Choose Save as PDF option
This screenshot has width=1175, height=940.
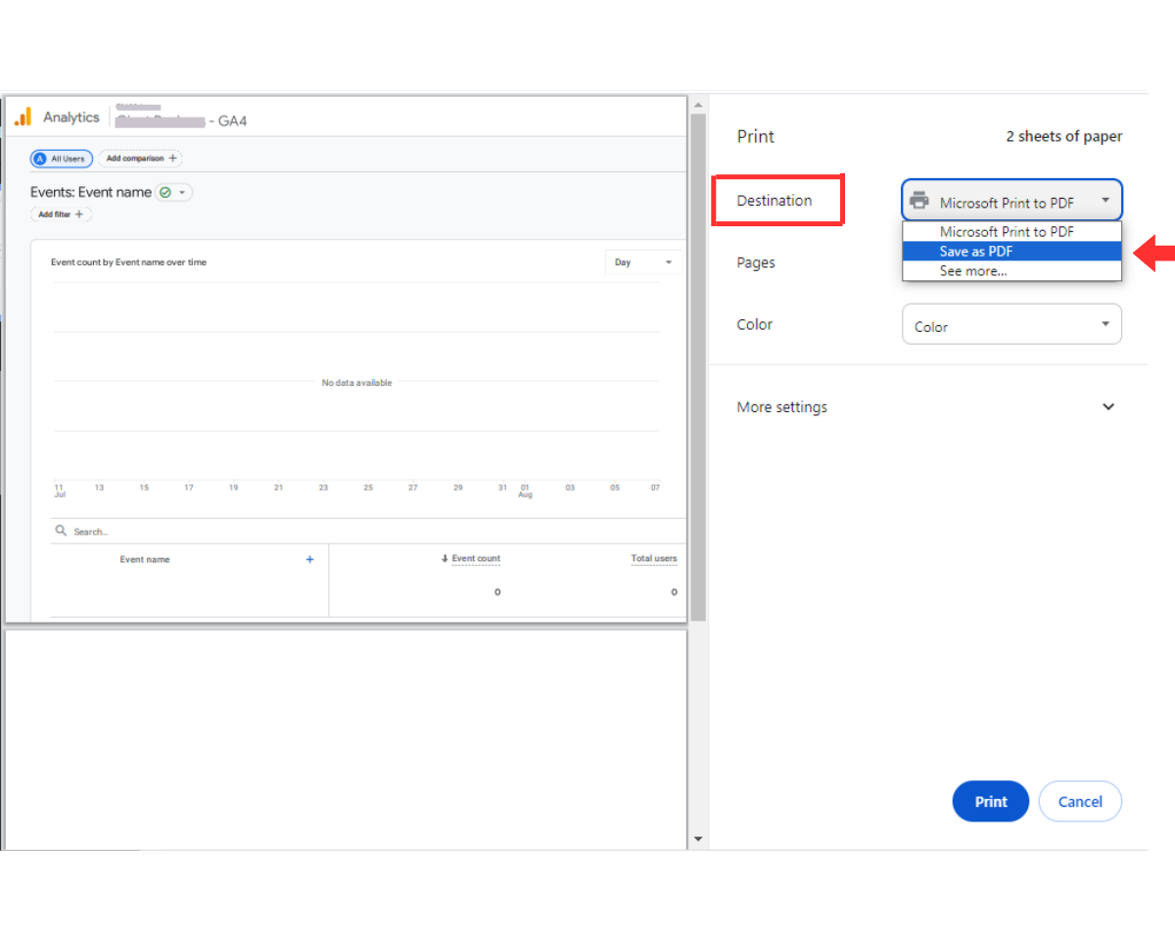pyautogui.click(x=1011, y=252)
